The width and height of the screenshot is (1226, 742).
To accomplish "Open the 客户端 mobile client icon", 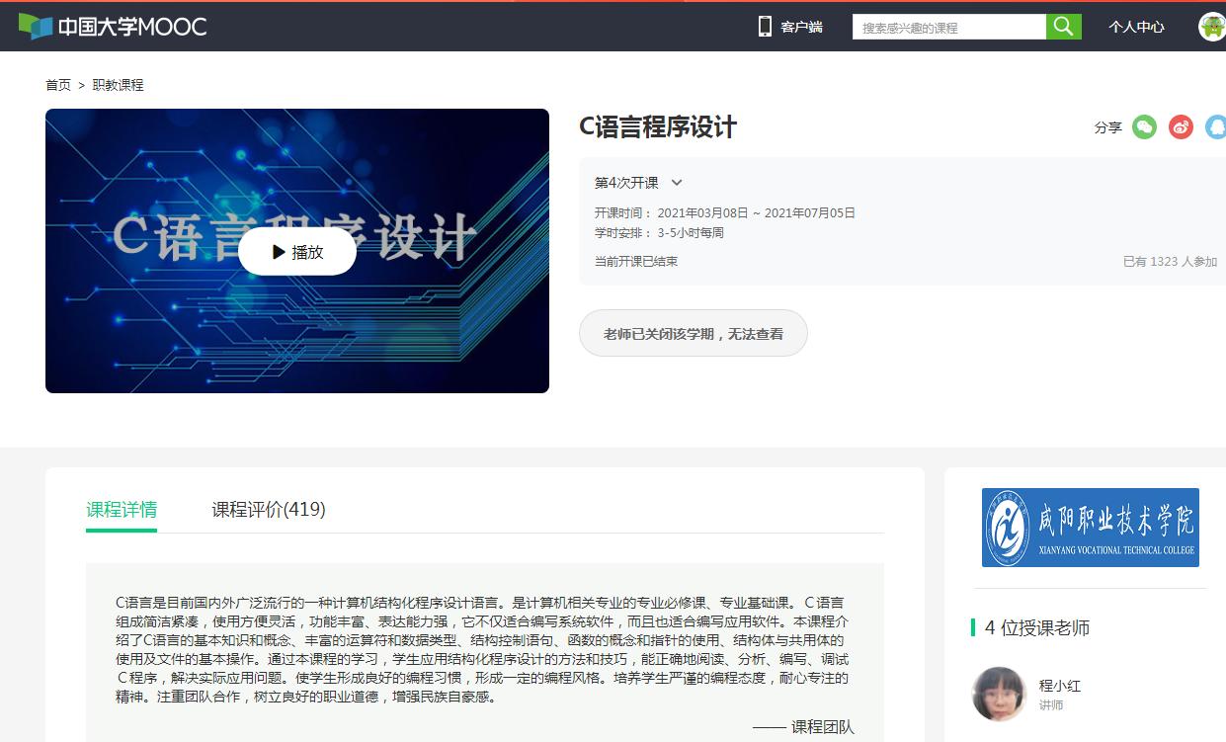I will (x=765, y=27).
